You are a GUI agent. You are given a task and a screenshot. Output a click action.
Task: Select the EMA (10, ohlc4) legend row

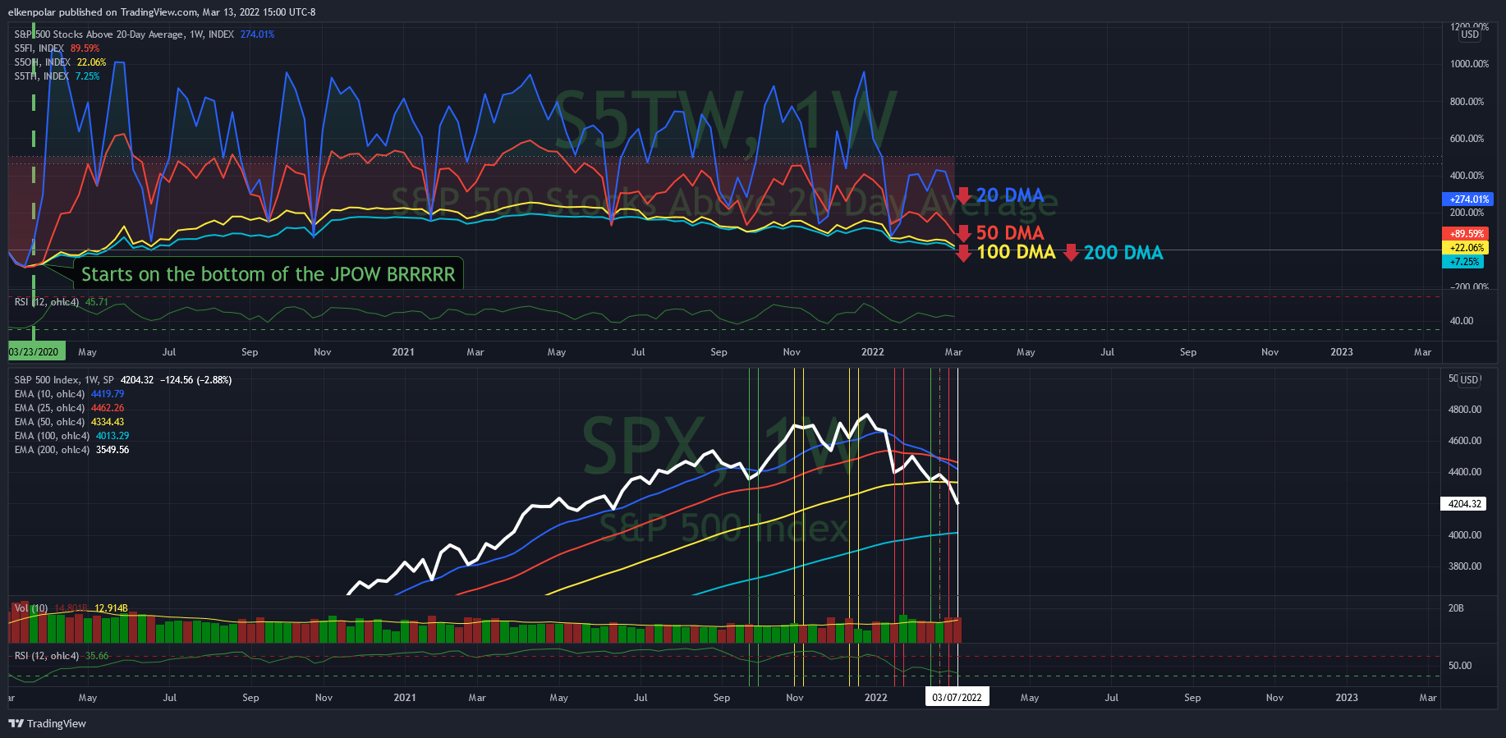69,394
